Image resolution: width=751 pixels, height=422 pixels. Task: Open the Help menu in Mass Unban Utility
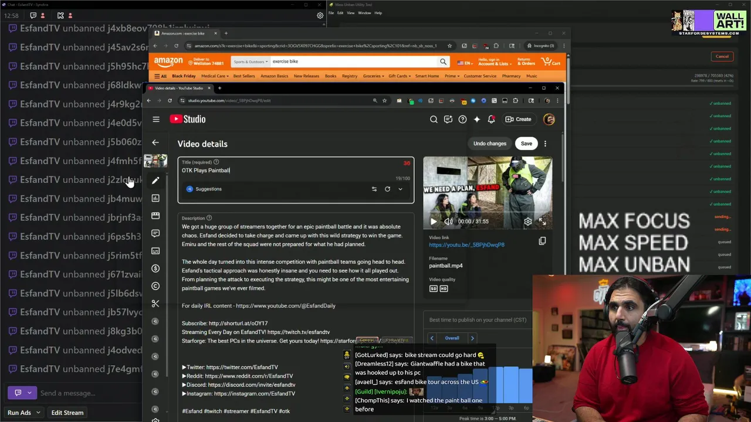378,13
